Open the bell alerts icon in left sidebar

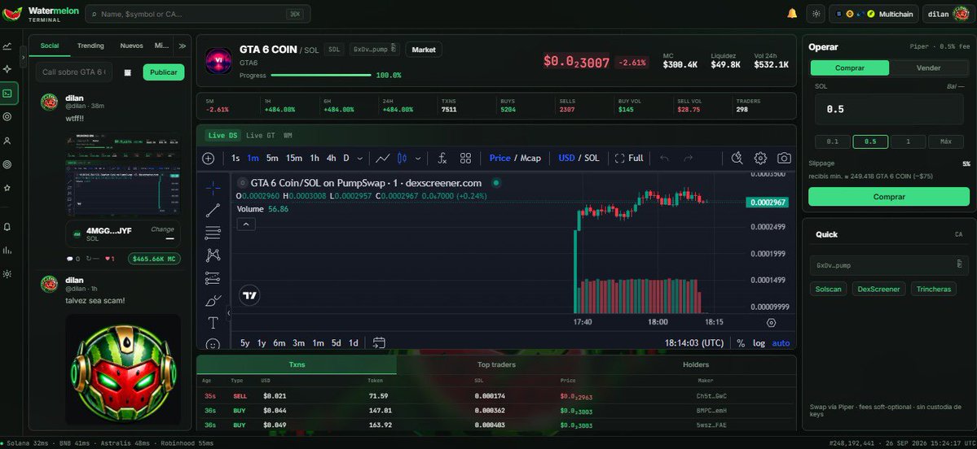click(7, 227)
